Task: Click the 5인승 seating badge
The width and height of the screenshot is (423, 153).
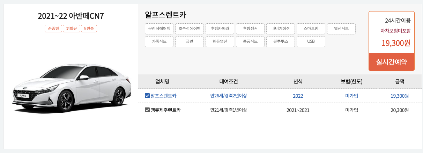Action: point(89,29)
